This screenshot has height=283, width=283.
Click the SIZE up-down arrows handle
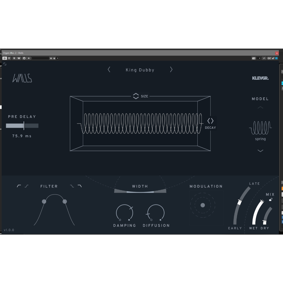136,96
